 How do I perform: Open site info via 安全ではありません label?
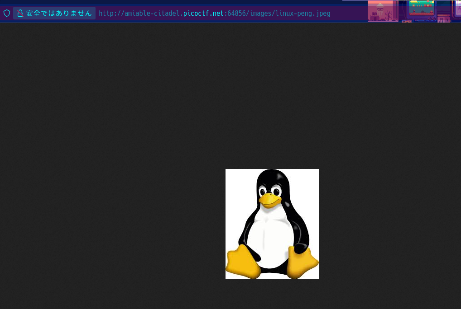(x=59, y=13)
